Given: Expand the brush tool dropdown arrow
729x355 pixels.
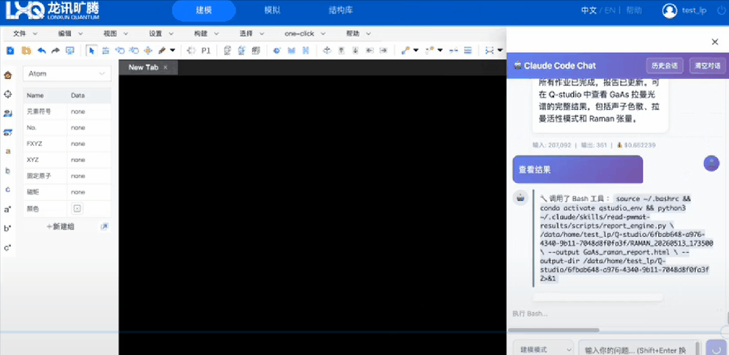Looking at the screenshot, I should [172, 50].
